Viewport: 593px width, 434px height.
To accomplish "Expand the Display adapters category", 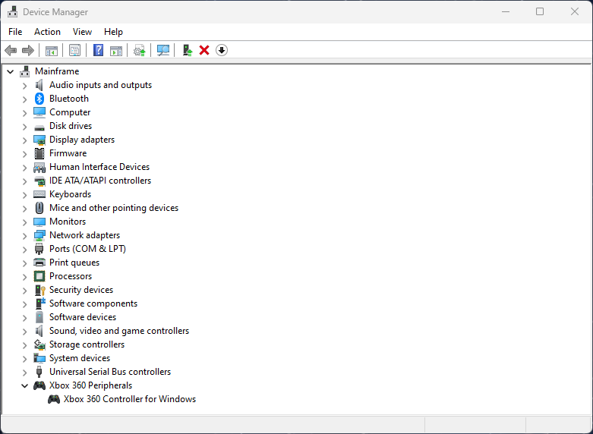I will click(x=24, y=140).
